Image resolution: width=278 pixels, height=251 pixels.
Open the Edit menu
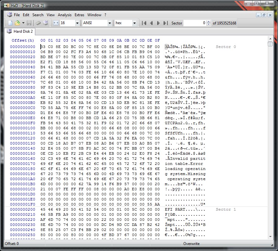[x=26, y=15]
